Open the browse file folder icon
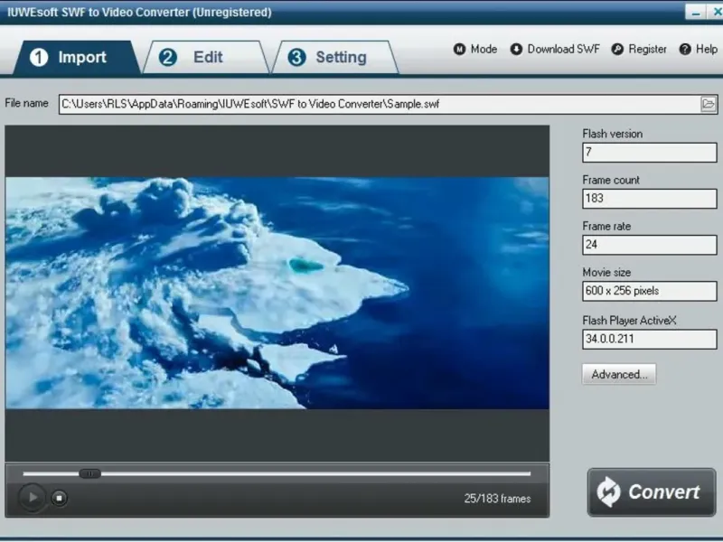The height and width of the screenshot is (542, 723). 709,104
